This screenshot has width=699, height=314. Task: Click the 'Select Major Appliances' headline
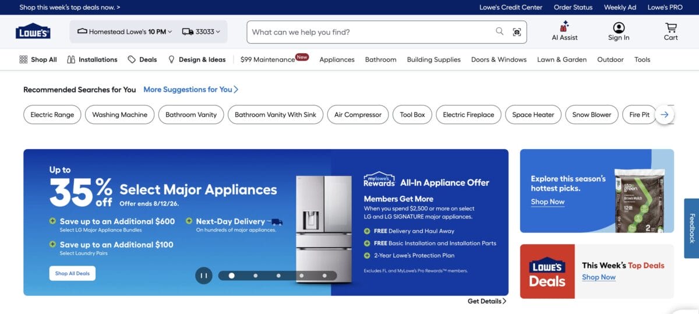pos(198,190)
